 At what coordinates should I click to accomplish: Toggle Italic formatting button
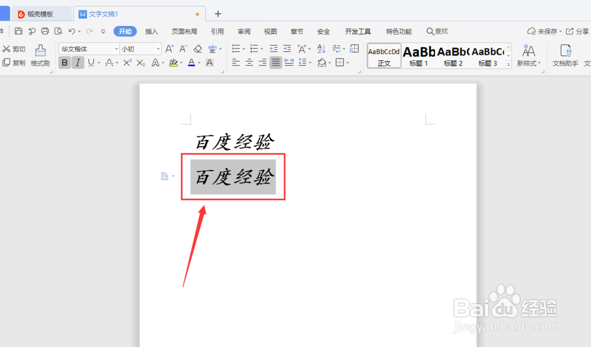[x=77, y=63]
